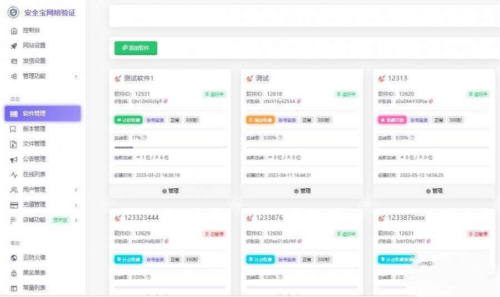The height and width of the screenshot is (297, 500).
Task: Click 已暂停 status on 1233876xxx card
Action: (x=478, y=234)
